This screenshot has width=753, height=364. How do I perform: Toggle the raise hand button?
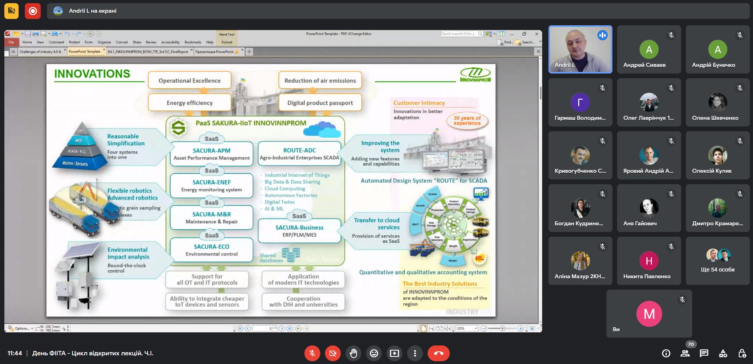tap(353, 353)
